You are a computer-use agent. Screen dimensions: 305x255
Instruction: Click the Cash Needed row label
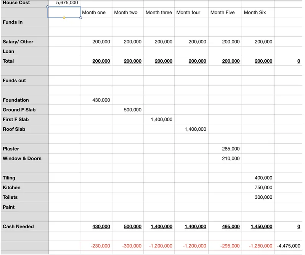[x=24, y=226]
